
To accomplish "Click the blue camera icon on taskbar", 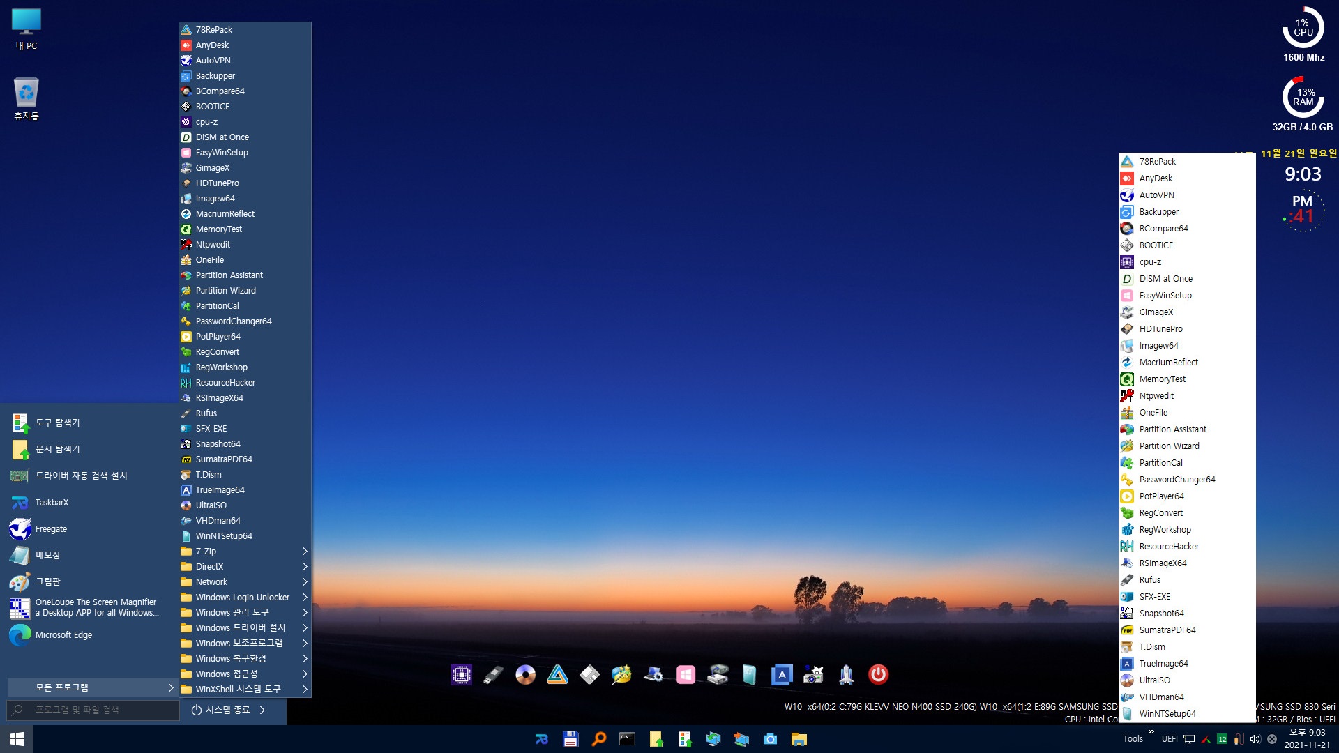I will coord(770,739).
